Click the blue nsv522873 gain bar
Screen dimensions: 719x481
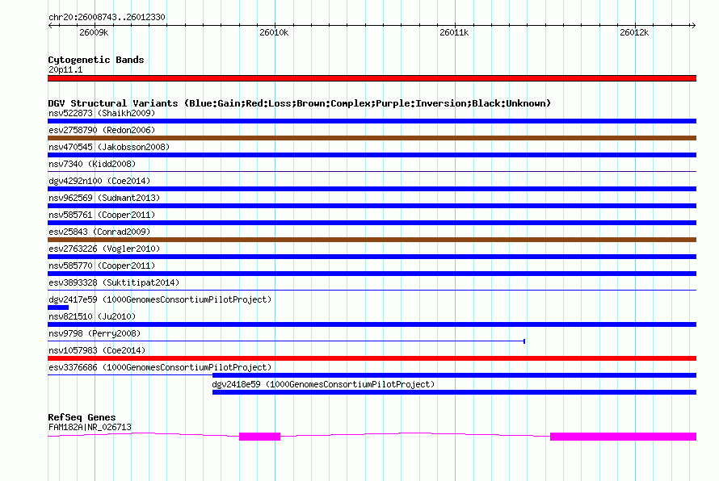pos(372,121)
